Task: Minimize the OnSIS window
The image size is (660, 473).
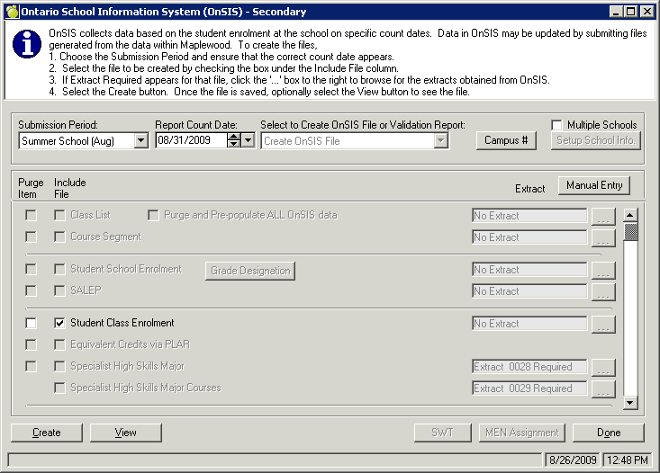Action: pyautogui.click(x=616, y=11)
